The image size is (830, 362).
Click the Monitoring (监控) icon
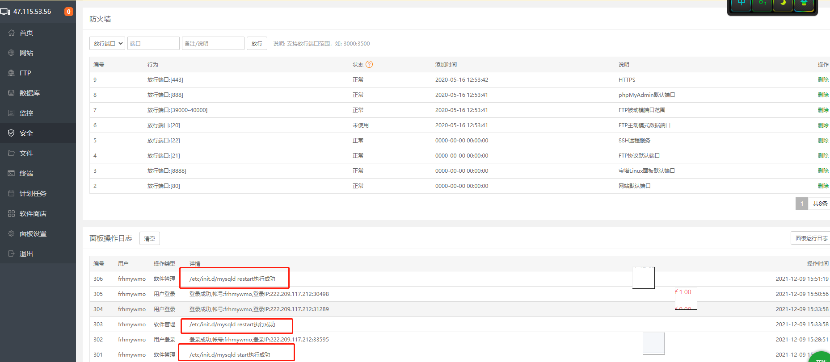pyautogui.click(x=11, y=113)
